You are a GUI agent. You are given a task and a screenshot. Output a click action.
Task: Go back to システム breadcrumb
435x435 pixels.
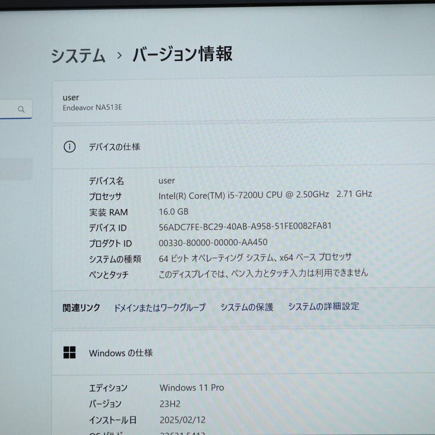click(x=78, y=55)
